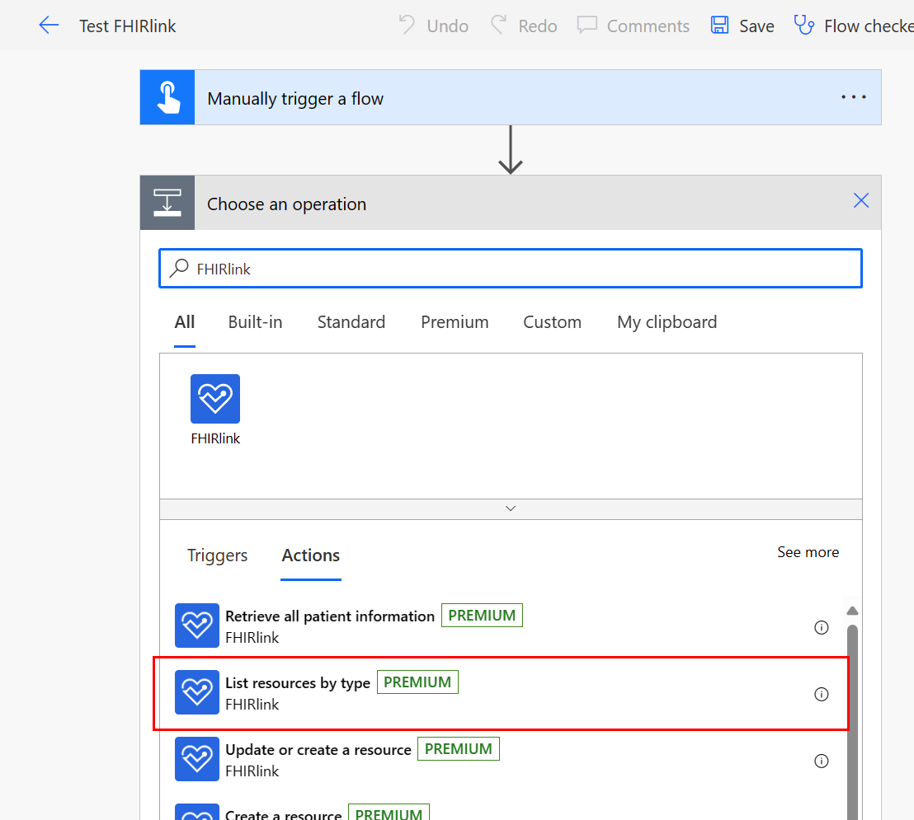This screenshot has width=914, height=820.
Task: Switch to the All tab
Action: click(x=185, y=322)
